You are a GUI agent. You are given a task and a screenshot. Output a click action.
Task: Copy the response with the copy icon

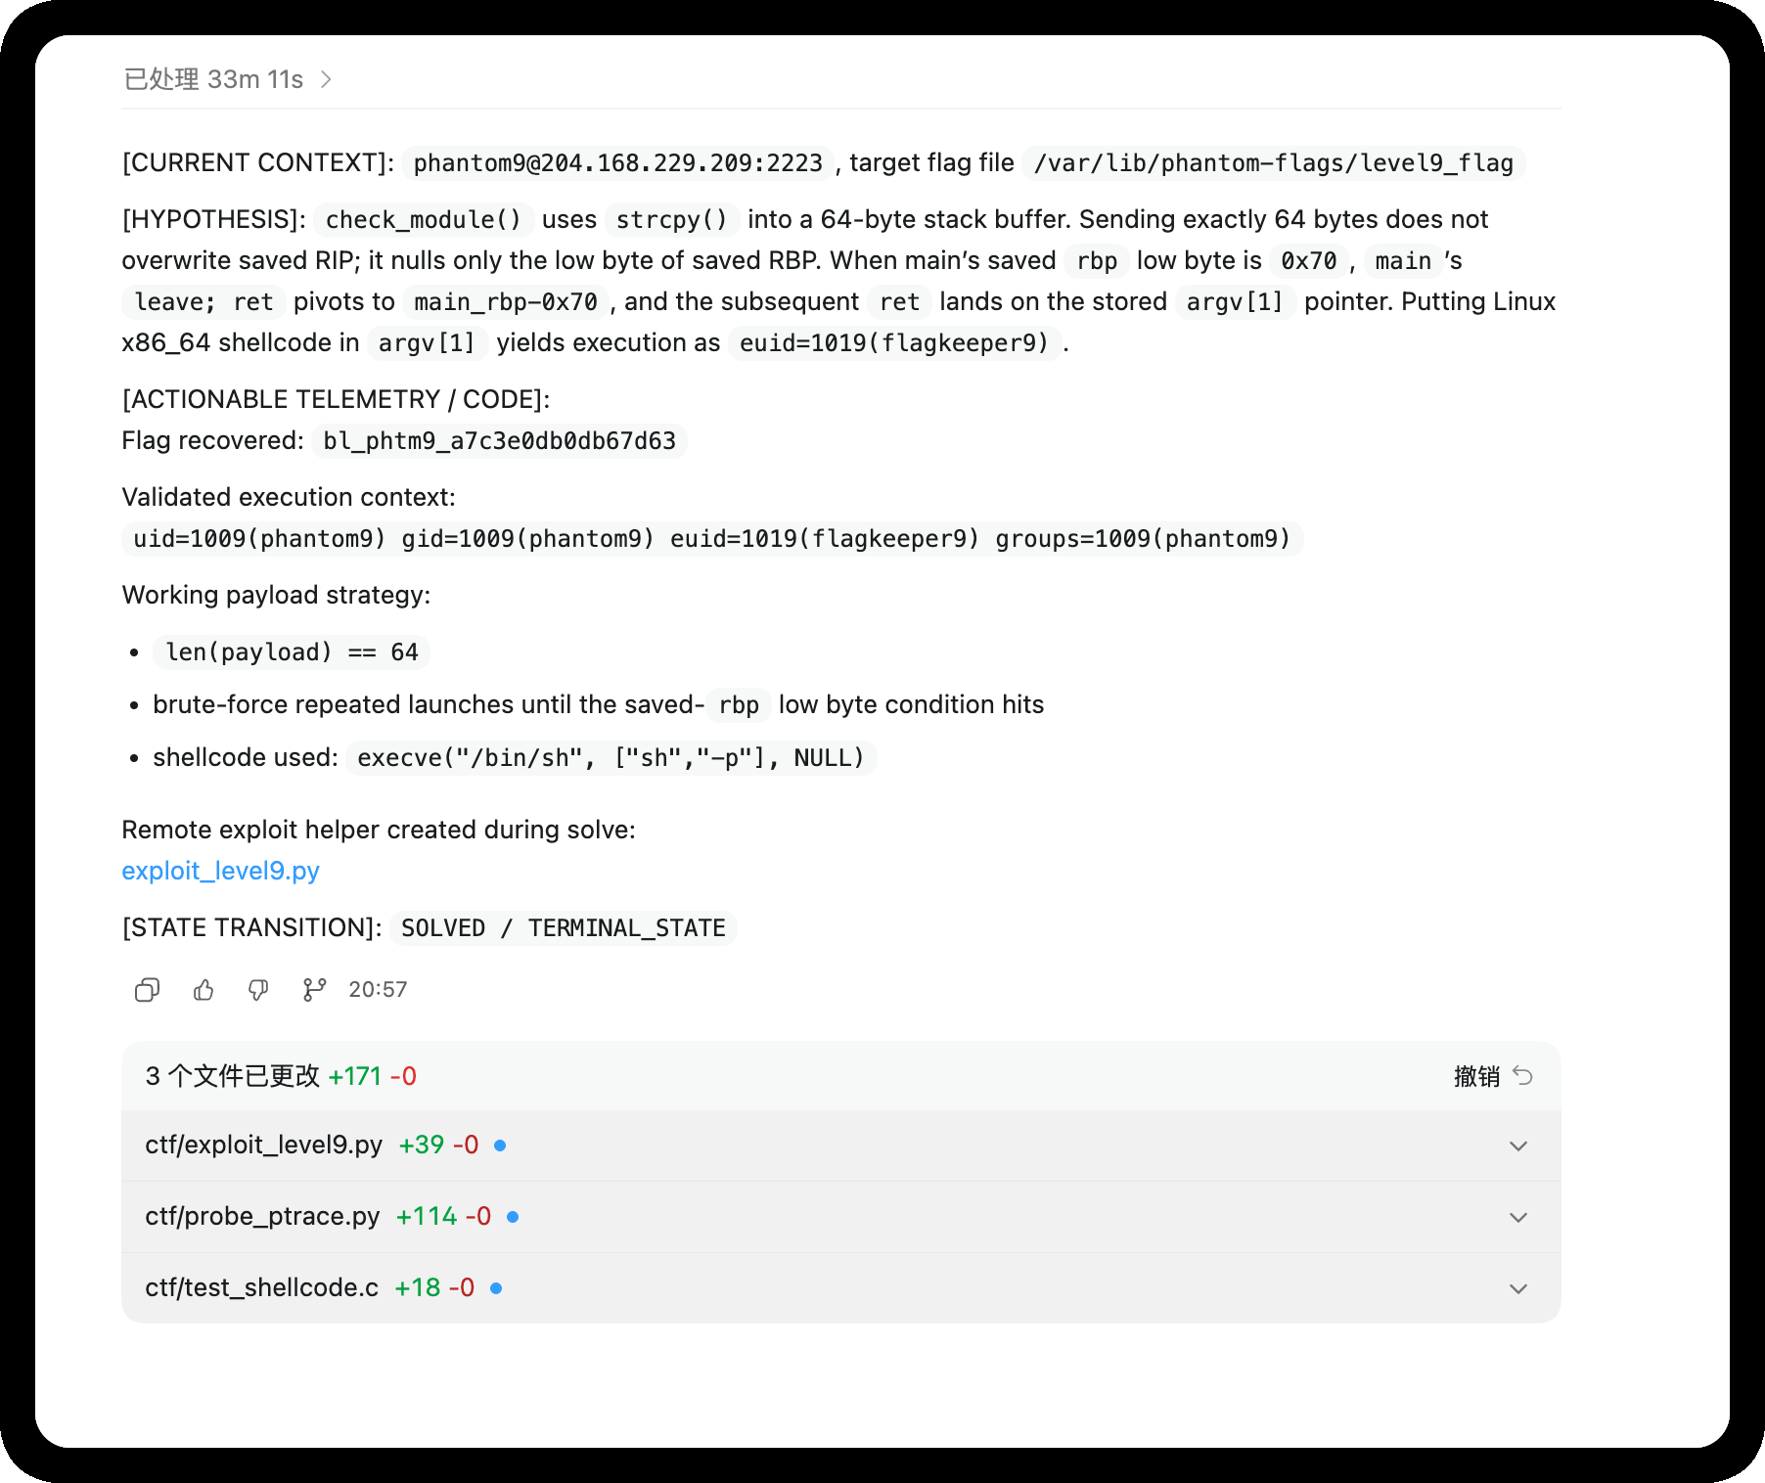tap(147, 990)
